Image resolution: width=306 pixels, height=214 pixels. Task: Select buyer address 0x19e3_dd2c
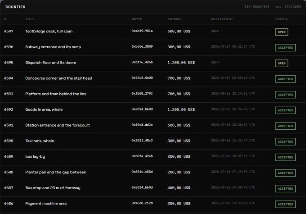coord(142,125)
